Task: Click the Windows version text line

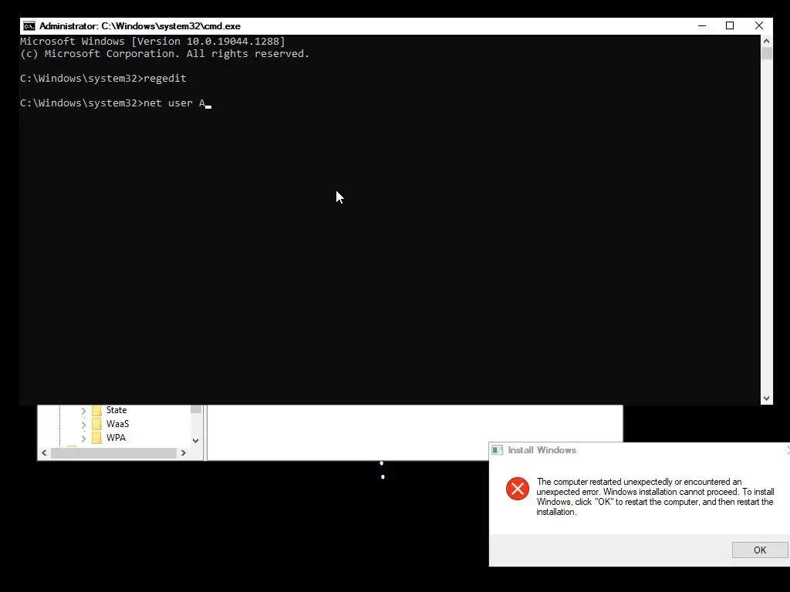Action: point(153,42)
